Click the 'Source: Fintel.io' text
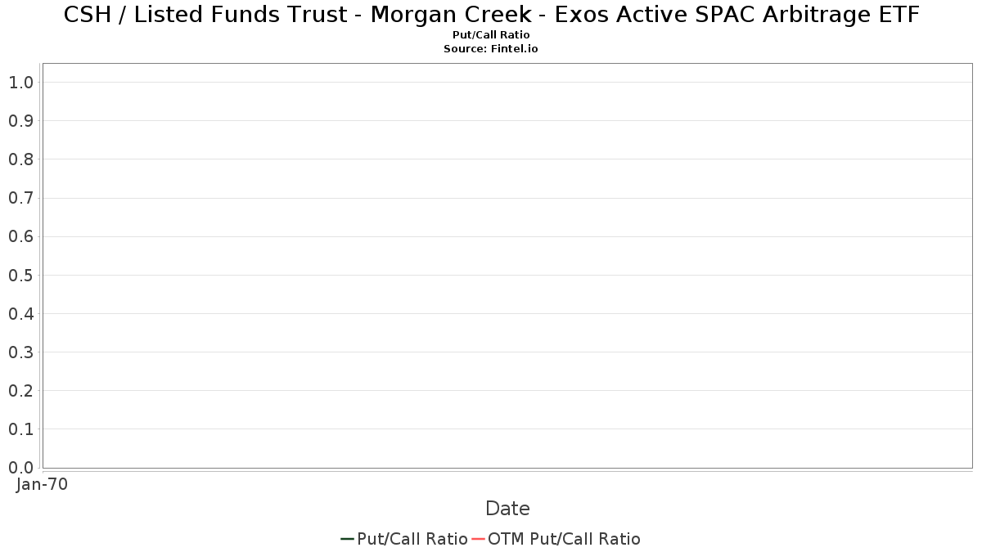982x552 pixels. [491, 49]
